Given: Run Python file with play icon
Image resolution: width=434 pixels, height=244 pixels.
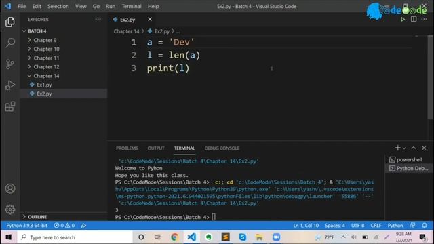Looking at the screenshot, I should point(403,20).
